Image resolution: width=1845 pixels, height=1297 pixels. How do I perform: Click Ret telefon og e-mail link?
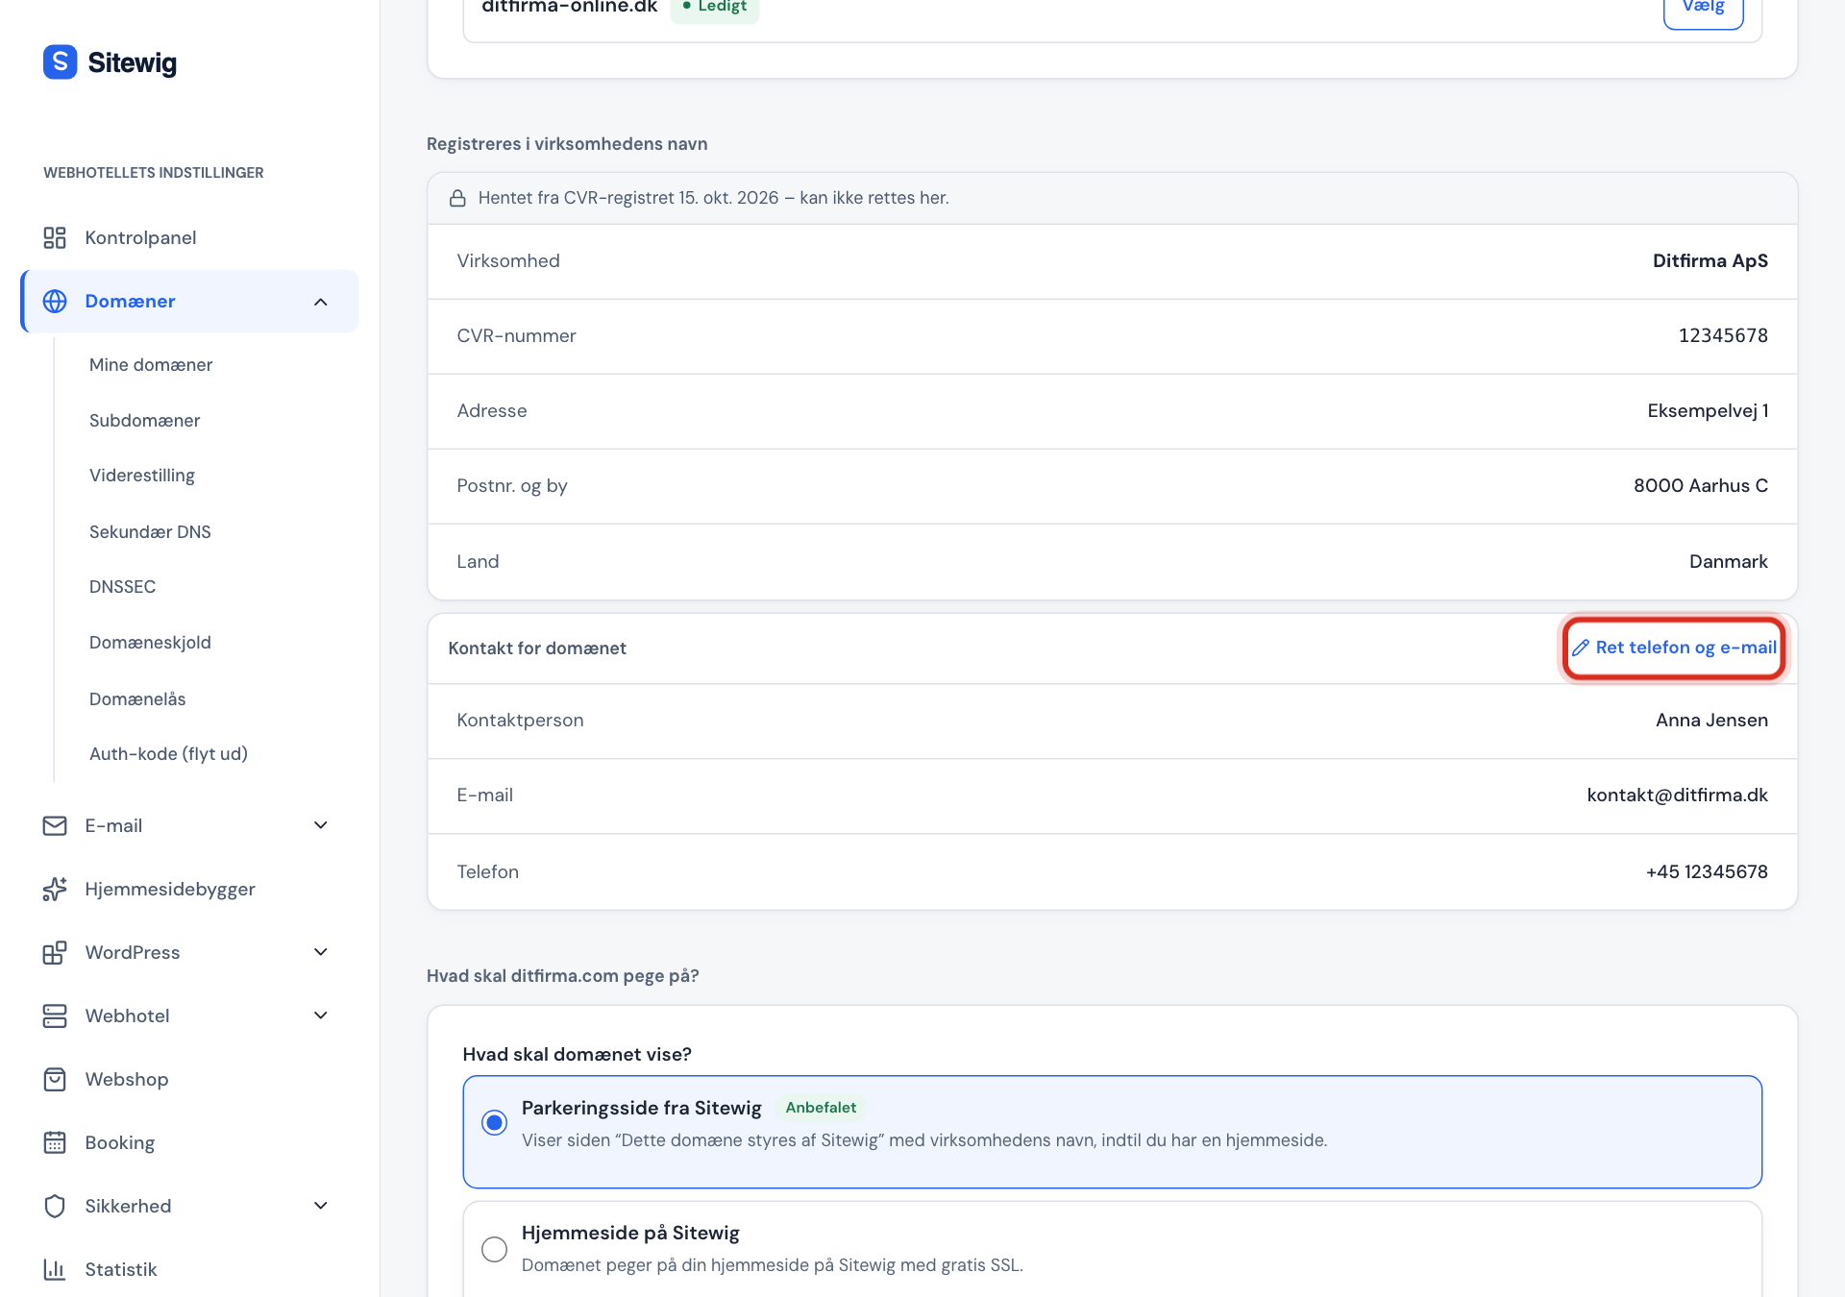click(1674, 648)
